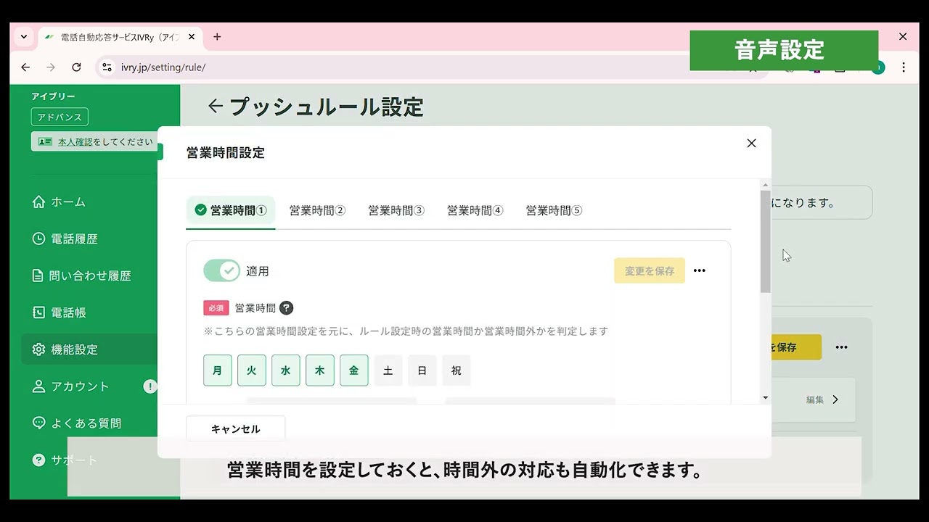Click the browser forward arrow

click(x=51, y=67)
